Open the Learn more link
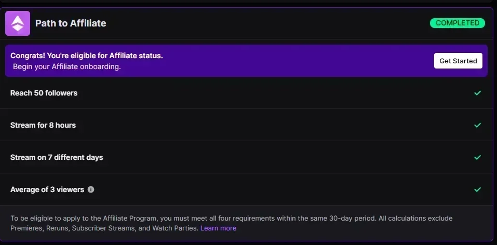The height and width of the screenshot is (245, 497). 219,228
